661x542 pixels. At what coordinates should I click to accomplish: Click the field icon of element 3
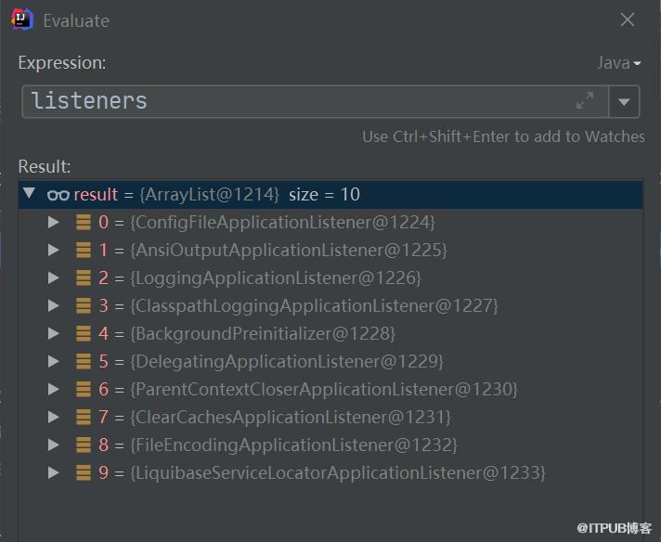click(x=83, y=305)
